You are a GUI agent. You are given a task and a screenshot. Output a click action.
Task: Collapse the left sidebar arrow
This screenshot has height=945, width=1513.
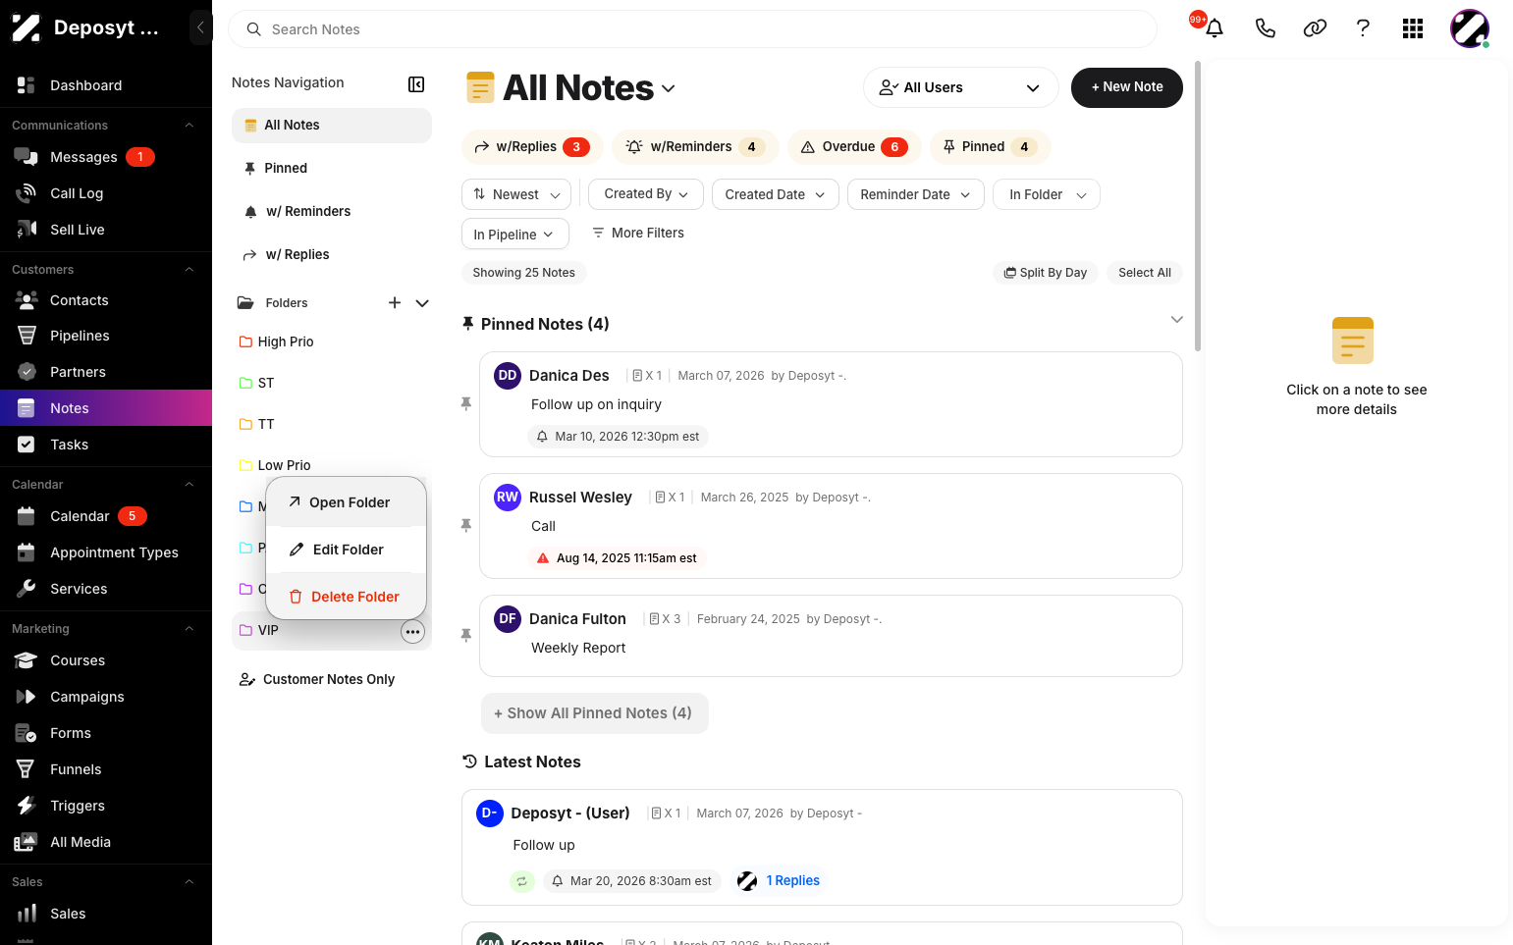point(200,27)
